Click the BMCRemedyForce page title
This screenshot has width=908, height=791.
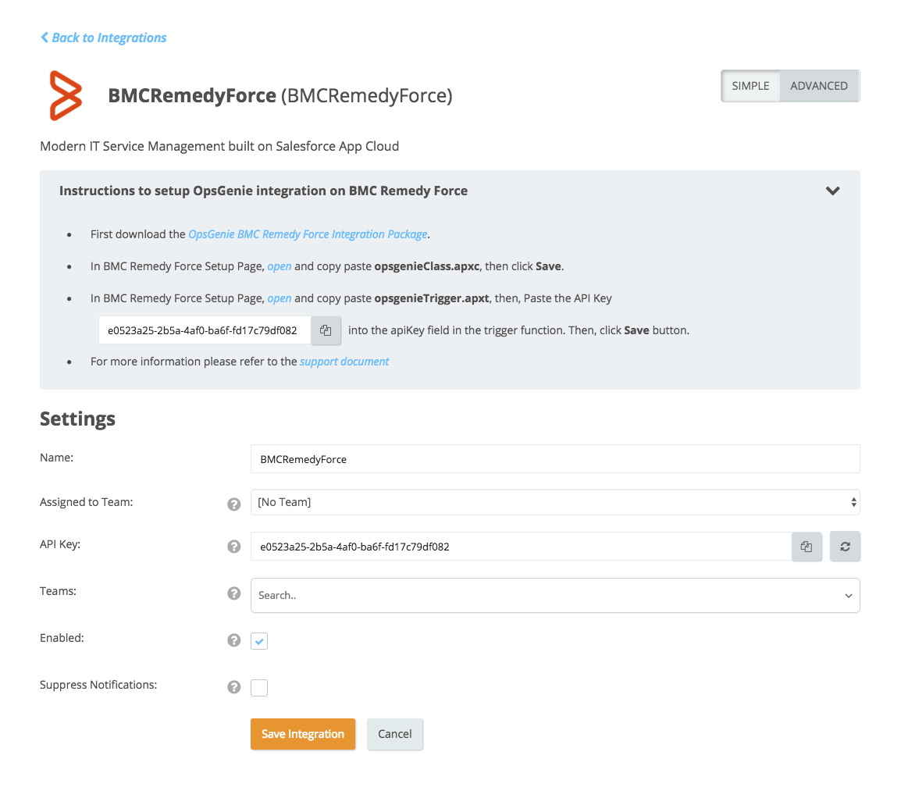point(280,95)
